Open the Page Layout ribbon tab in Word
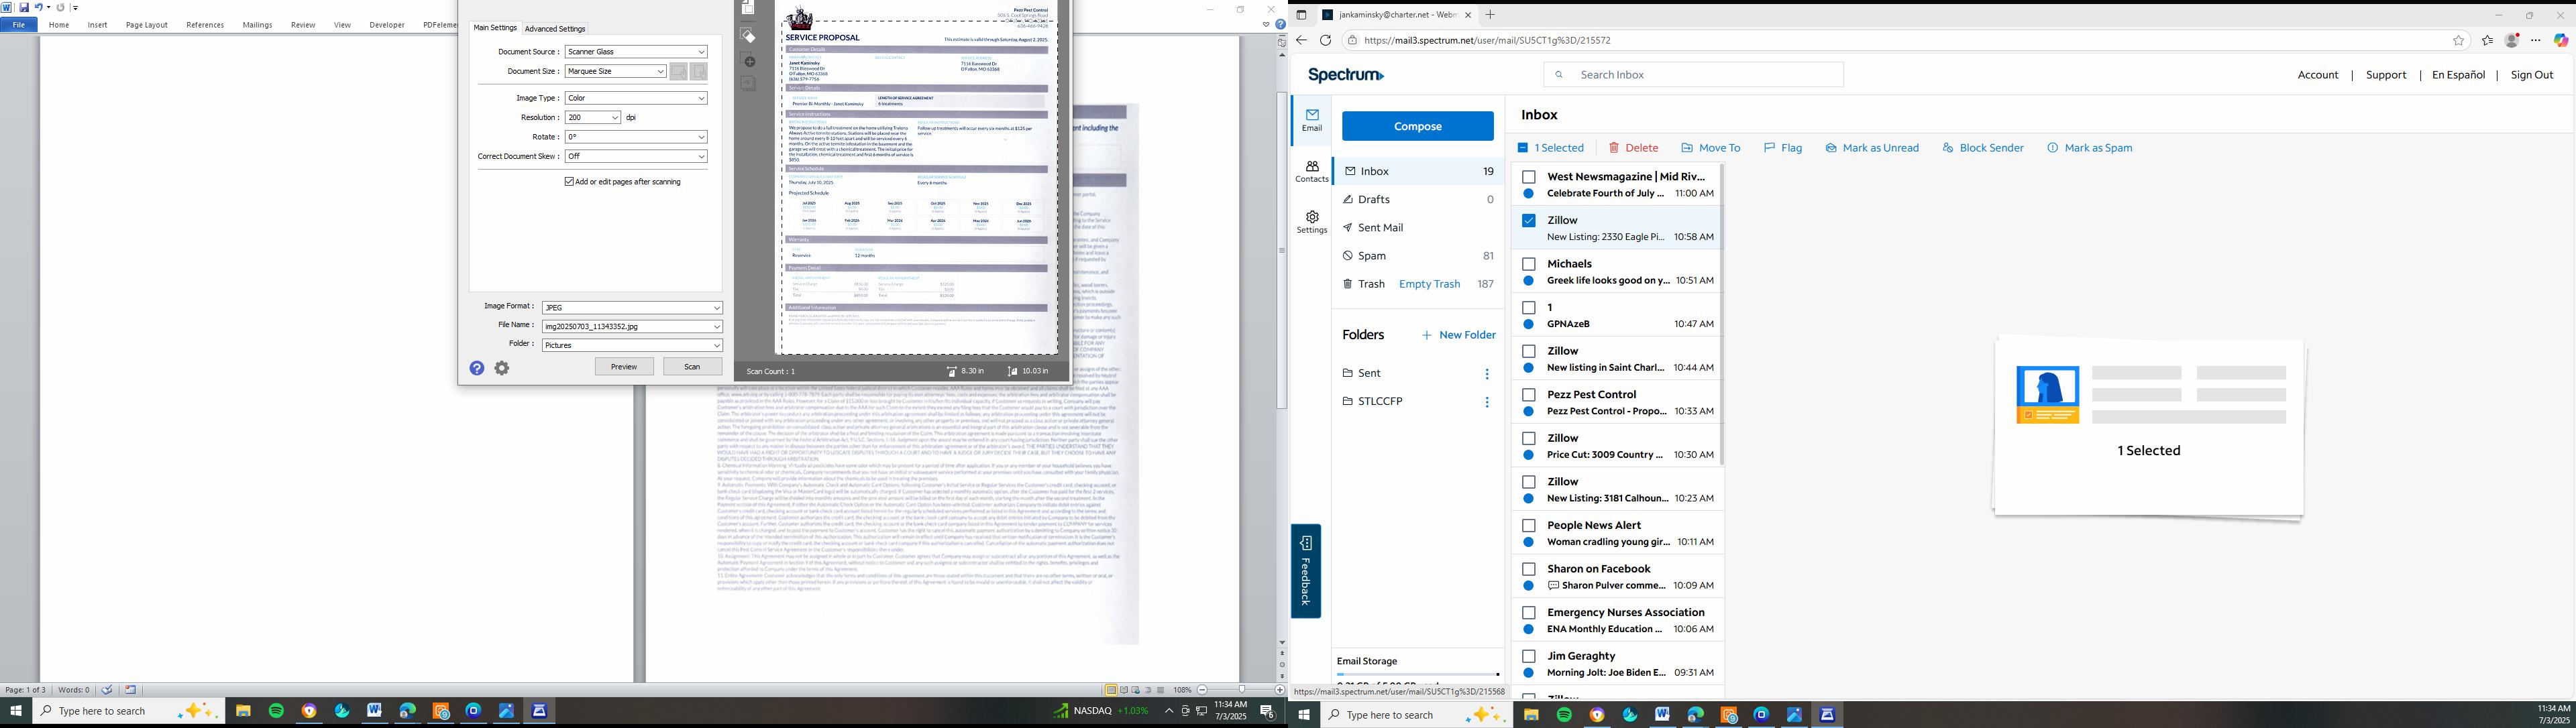 (147, 25)
